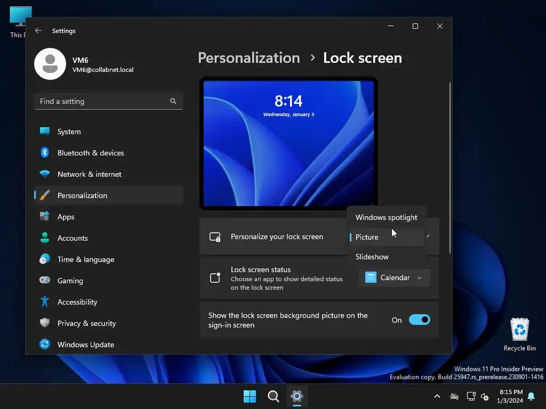
Task: Click the lock screen preview image
Action: (x=288, y=143)
